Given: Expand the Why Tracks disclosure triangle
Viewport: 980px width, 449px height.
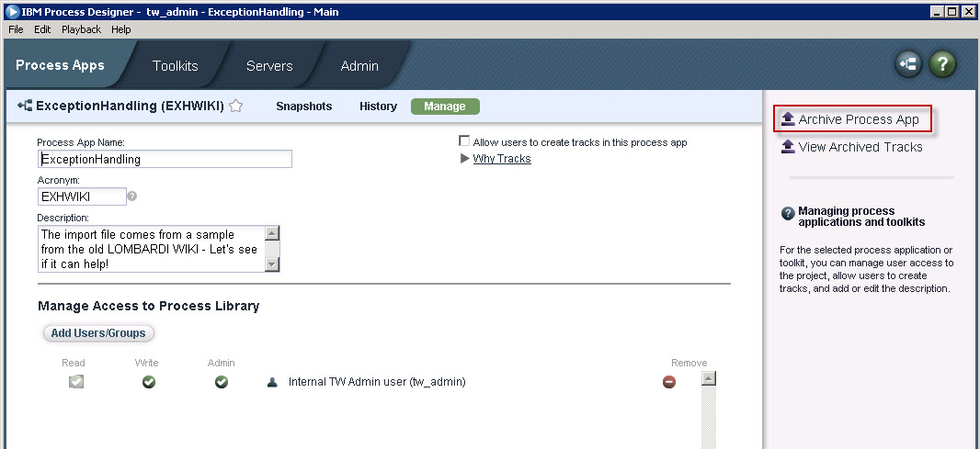Looking at the screenshot, I should [x=464, y=159].
